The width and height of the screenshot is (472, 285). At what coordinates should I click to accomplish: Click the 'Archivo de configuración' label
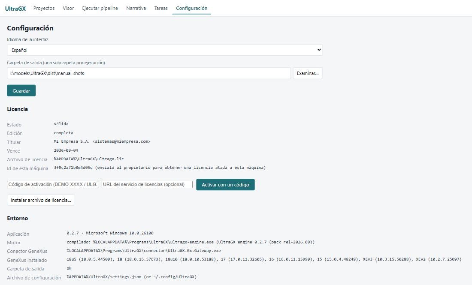pyautogui.click(x=34, y=277)
